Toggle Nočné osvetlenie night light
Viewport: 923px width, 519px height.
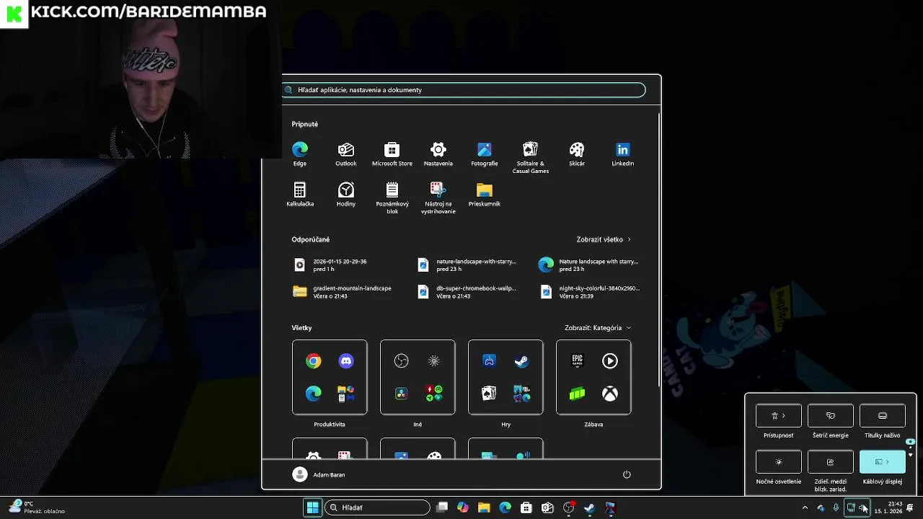tap(779, 462)
